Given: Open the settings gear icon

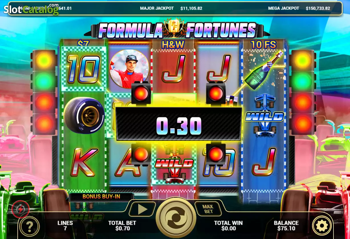Looking at the screenshot, I should (x=322, y=226).
